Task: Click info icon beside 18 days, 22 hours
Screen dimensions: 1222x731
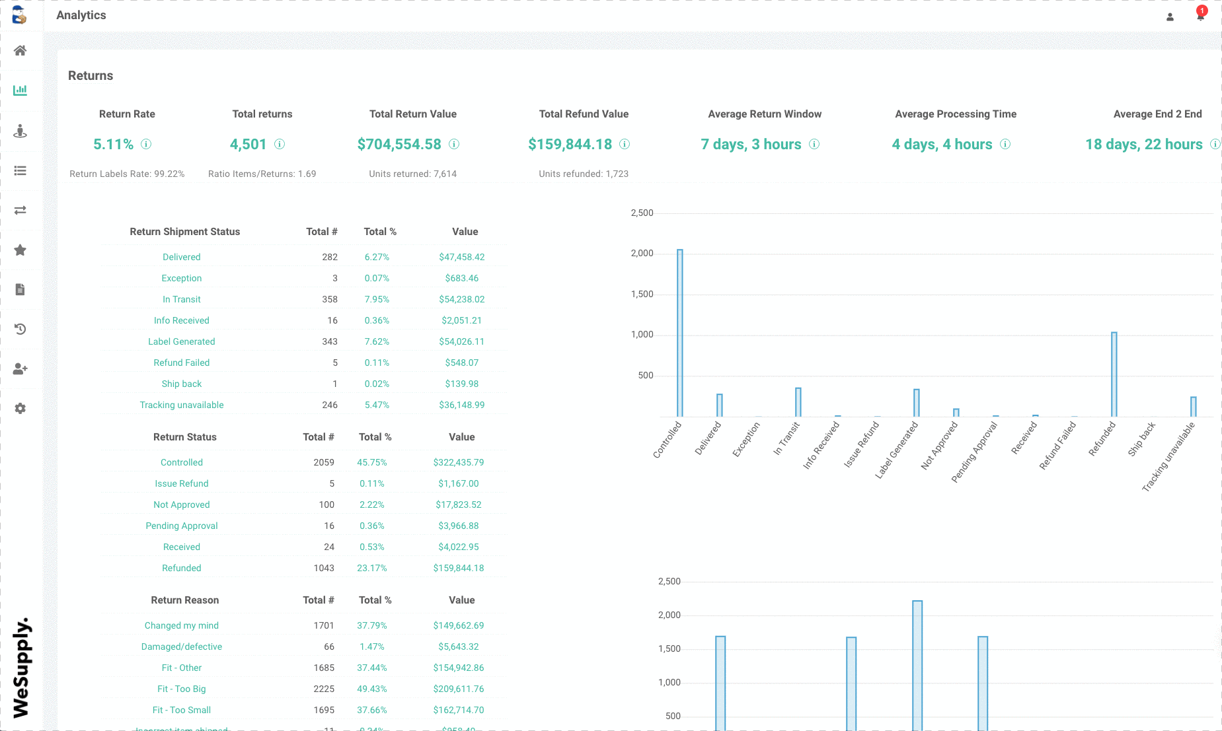Action: point(1215,144)
